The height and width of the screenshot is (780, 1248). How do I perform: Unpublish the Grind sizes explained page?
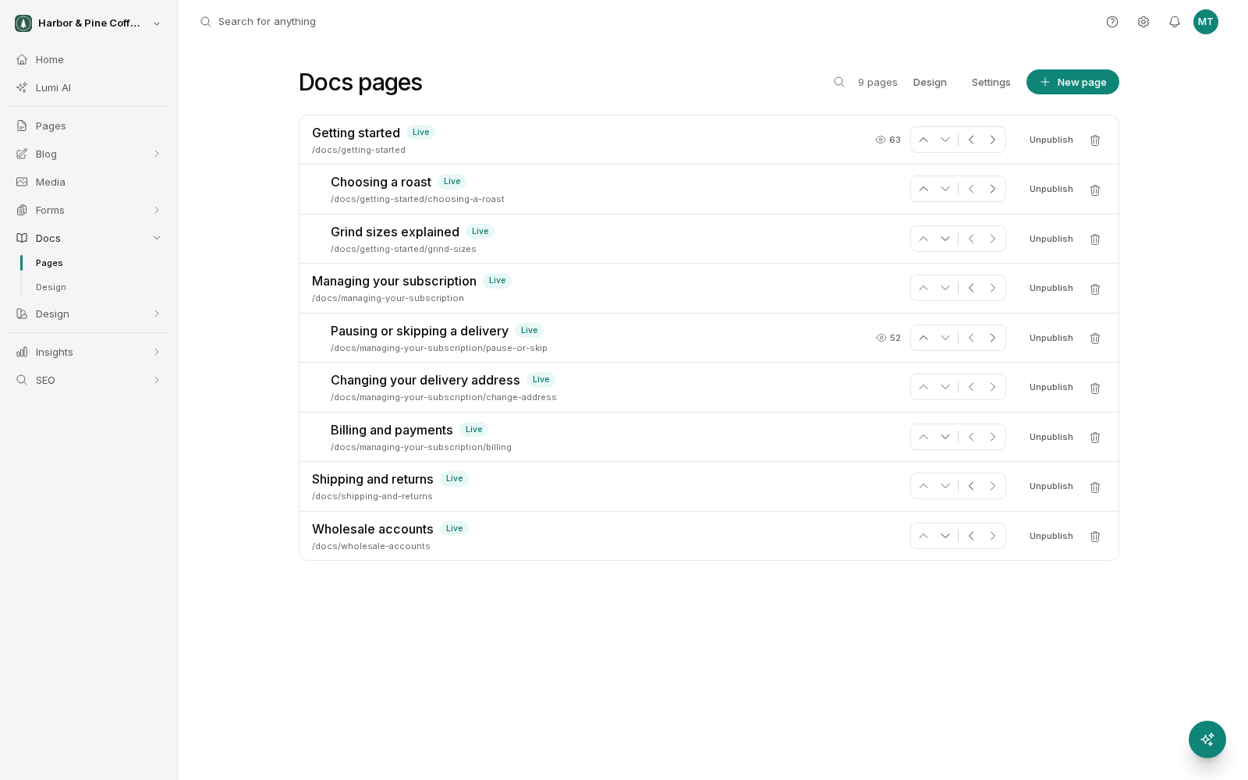click(1051, 239)
